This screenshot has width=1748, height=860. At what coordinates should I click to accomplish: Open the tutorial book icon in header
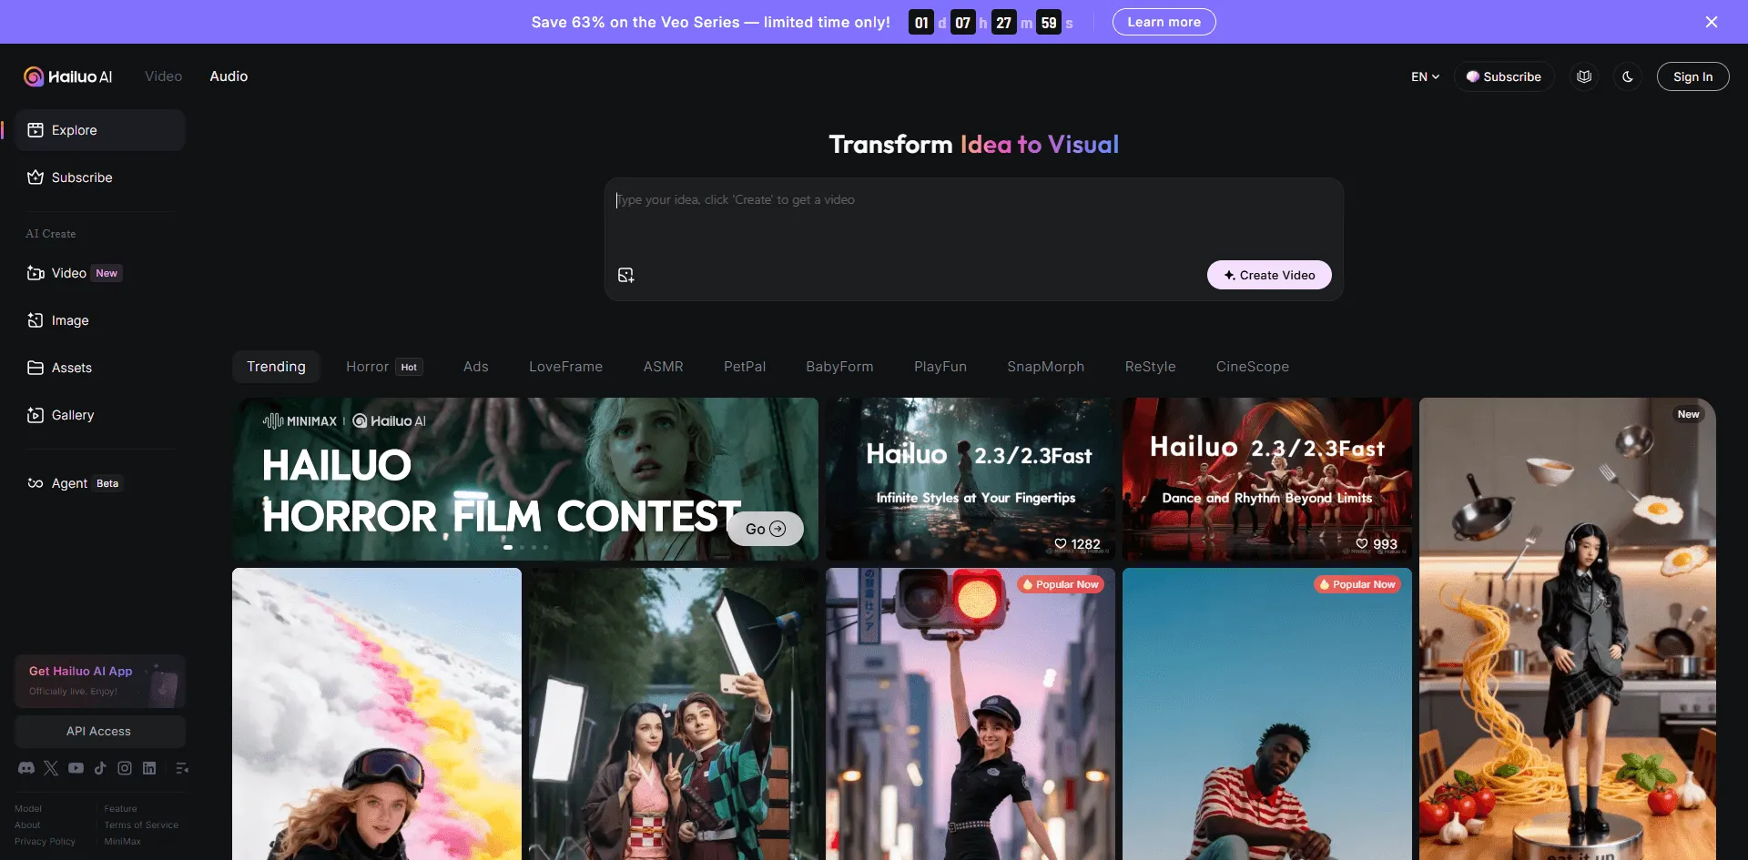(x=1584, y=76)
